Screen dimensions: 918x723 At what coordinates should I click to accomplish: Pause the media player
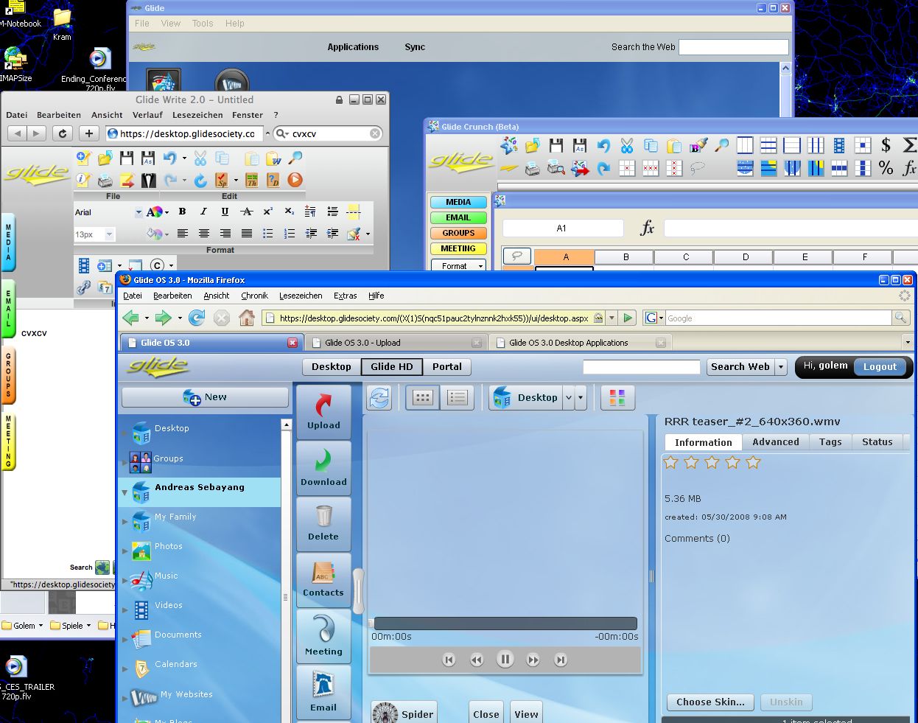coord(505,660)
